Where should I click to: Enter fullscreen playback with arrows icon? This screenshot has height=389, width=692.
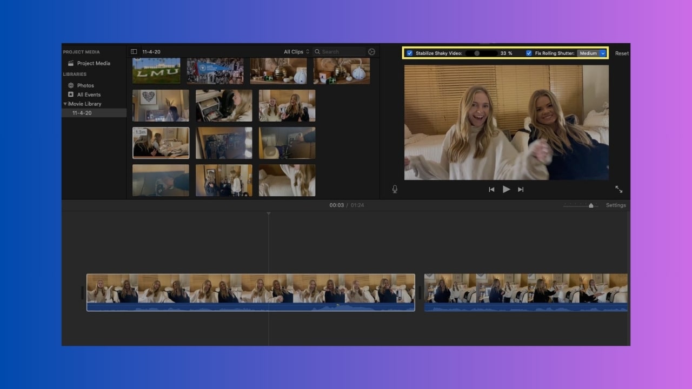click(618, 189)
